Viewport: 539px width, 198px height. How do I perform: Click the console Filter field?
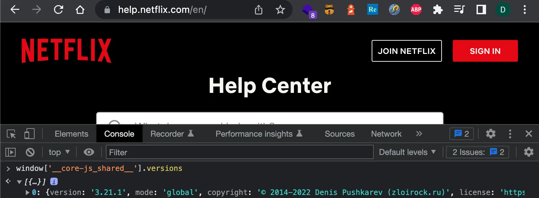tap(240, 152)
